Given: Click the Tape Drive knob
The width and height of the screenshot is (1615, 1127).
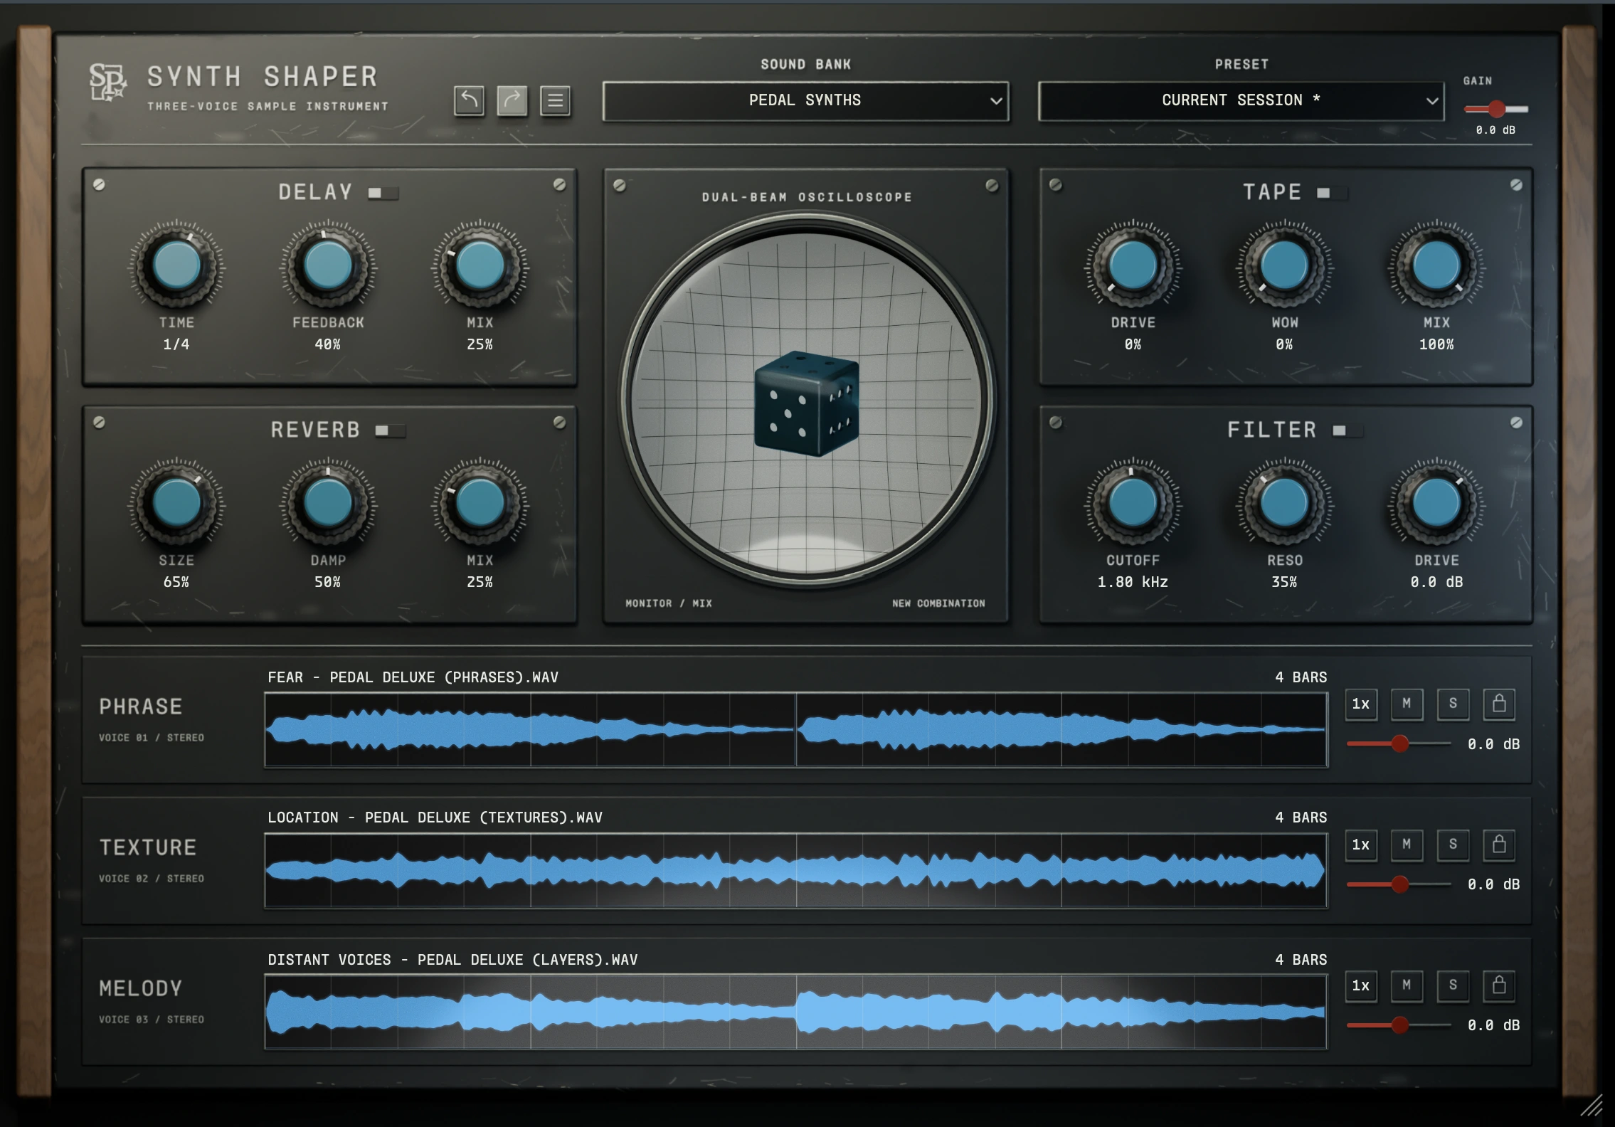Looking at the screenshot, I should 1133,265.
